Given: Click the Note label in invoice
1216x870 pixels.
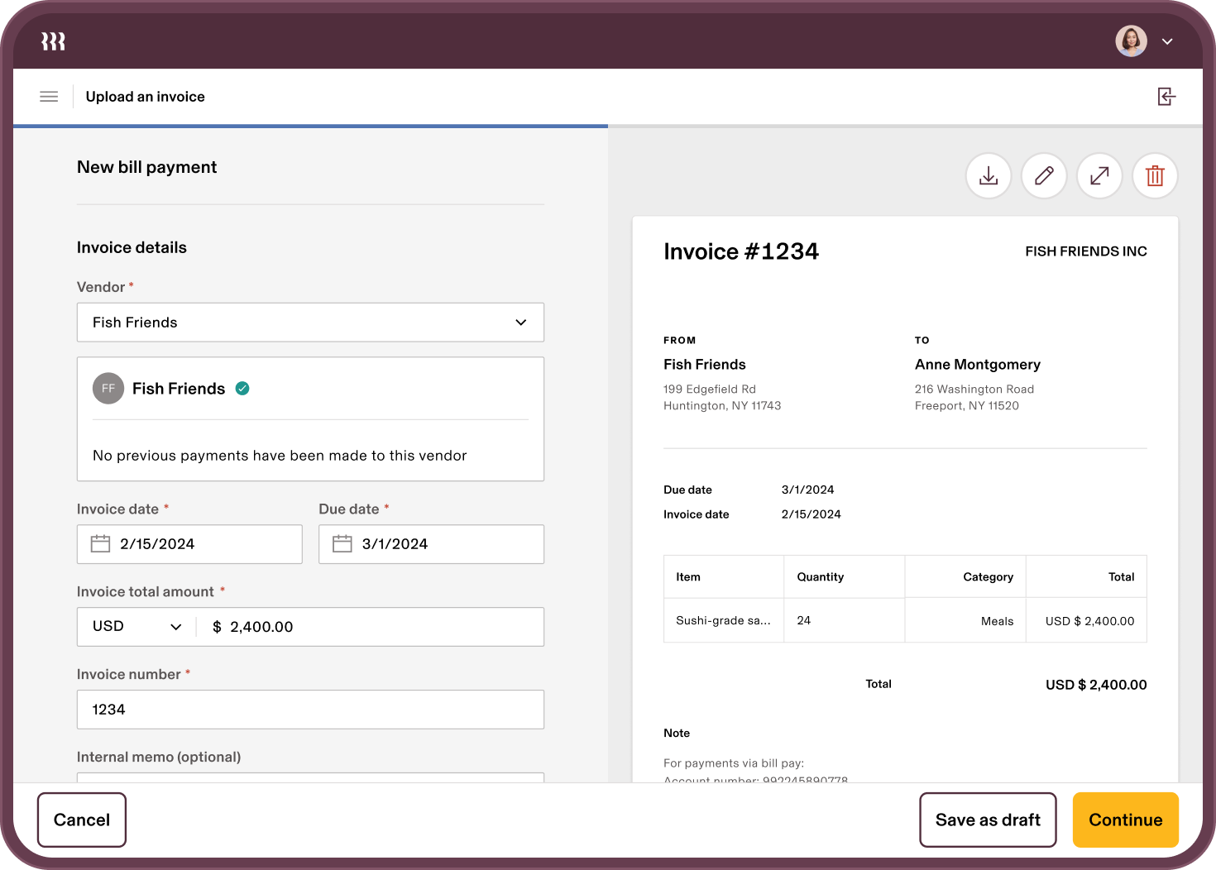Looking at the screenshot, I should coord(677,733).
